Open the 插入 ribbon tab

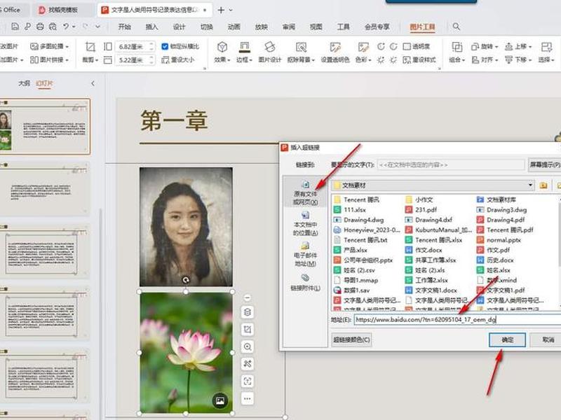point(151,27)
